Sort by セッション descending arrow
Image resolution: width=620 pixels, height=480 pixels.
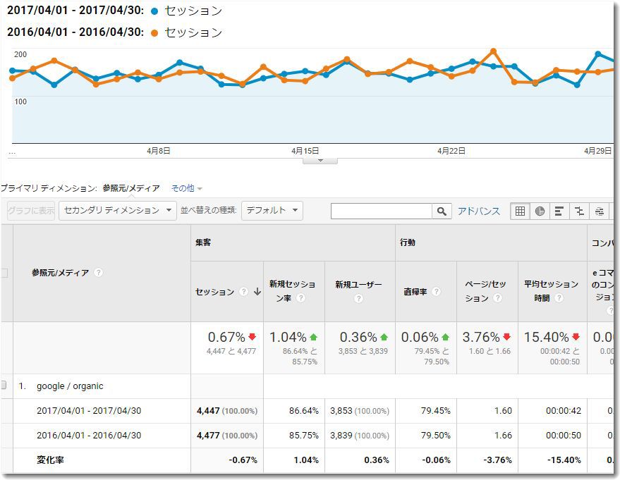[x=257, y=293]
